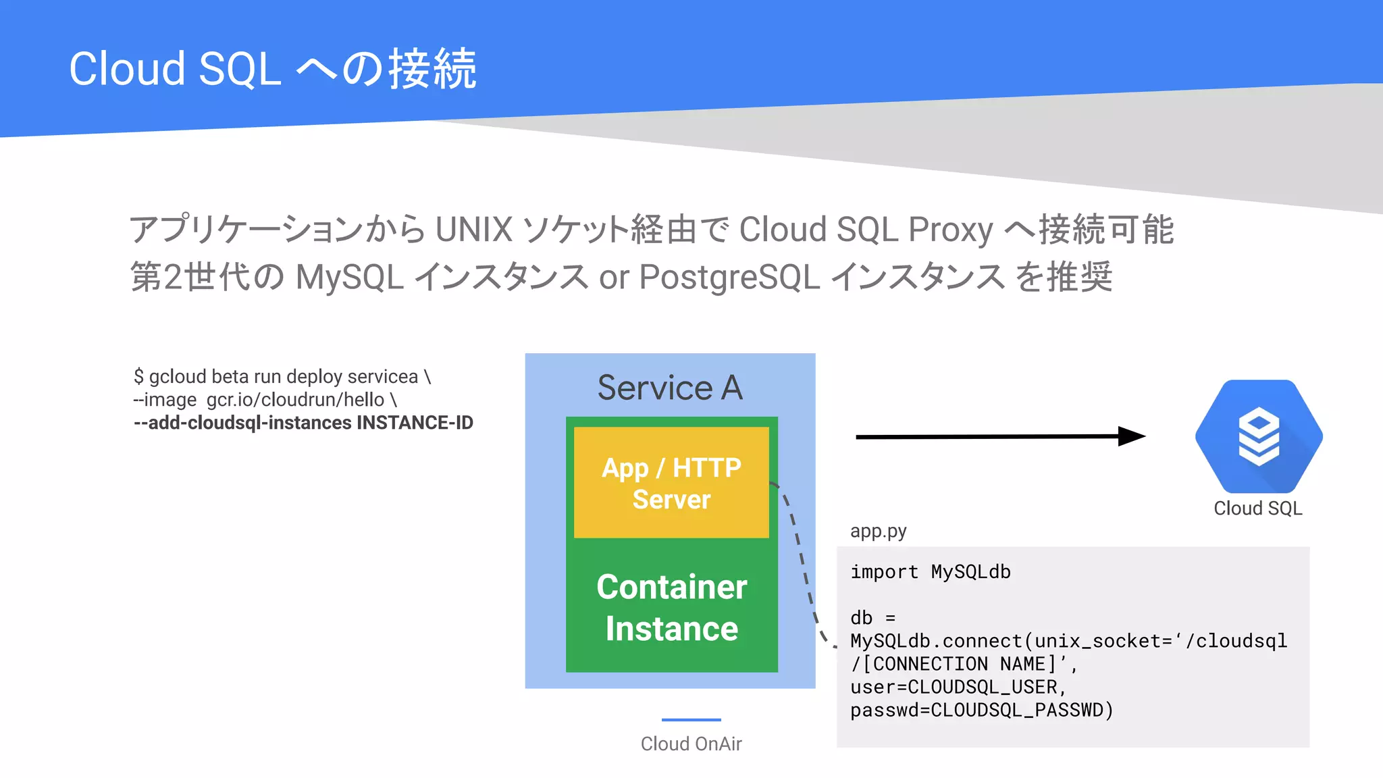This screenshot has height=778, width=1383.
Task: Click the yellow "App / HTTP Server" box
Action: (x=671, y=483)
